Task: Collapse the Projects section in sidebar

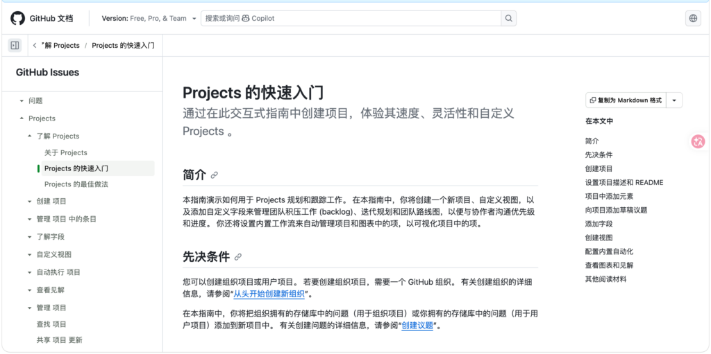Action: pos(22,118)
